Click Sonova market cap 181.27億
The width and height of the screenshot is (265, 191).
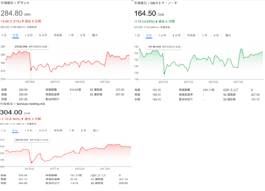(76, 175)
